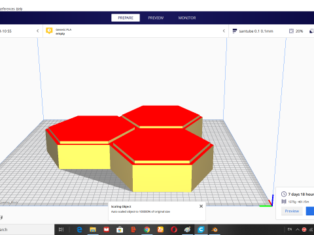Expand the printer selector chevron

coord(38,31)
